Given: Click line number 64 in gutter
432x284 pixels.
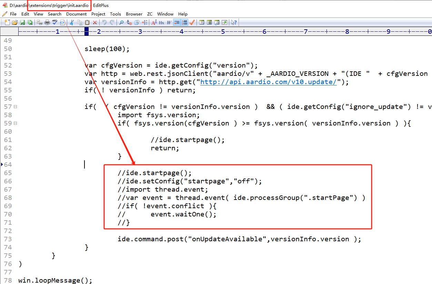Looking at the screenshot, I should [x=8, y=165].
